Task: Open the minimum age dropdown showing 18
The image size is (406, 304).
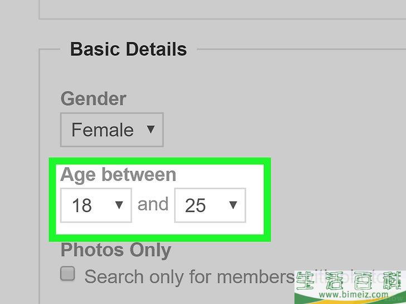Action: (96, 205)
